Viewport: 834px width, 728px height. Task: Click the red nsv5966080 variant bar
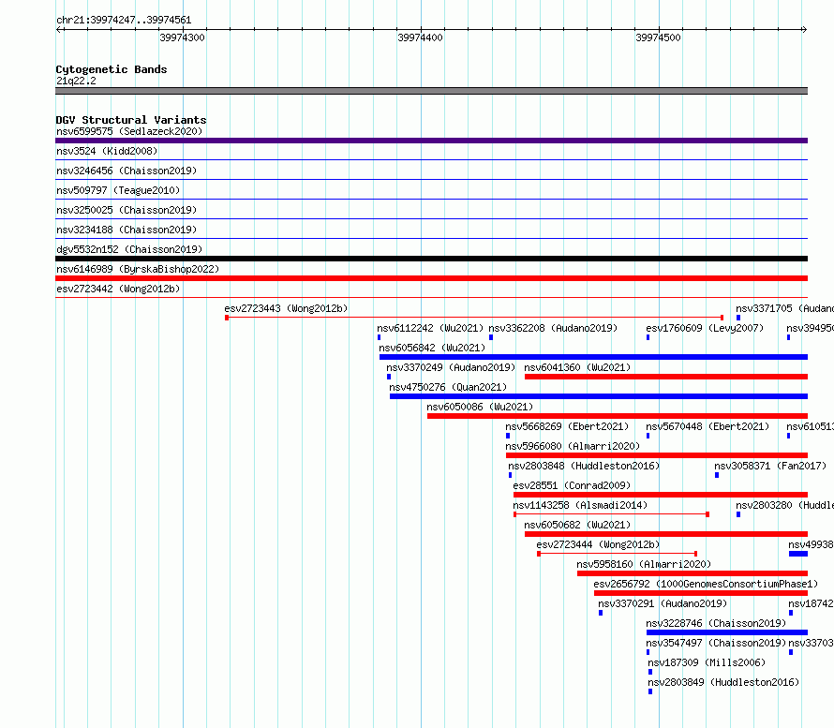[657, 455]
